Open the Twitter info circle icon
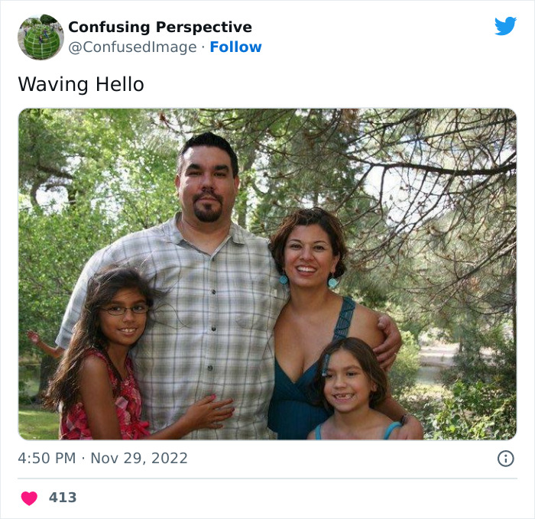 [505, 459]
